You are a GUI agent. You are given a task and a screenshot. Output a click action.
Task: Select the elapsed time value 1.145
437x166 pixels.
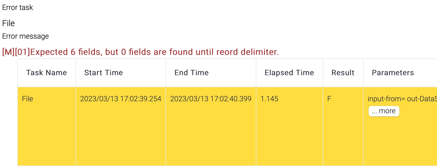pyautogui.click(x=269, y=99)
